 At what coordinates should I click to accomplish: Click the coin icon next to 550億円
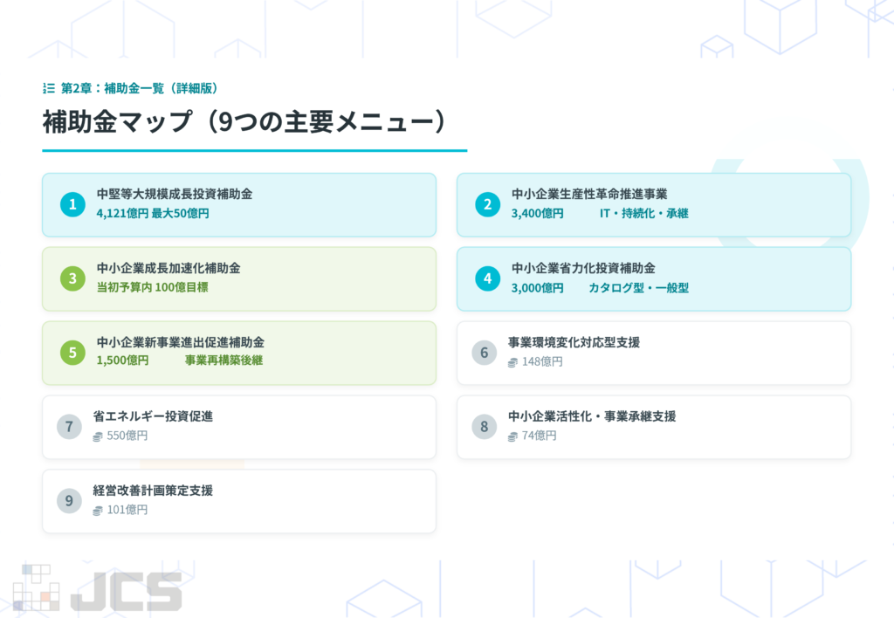click(x=98, y=436)
